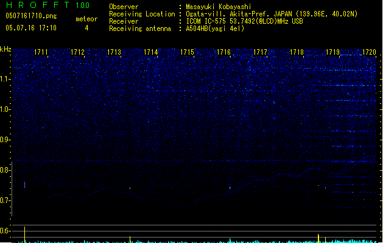Image resolution: width=383 pixels, height=243 pixels.
Task: Click the 0.6 kHz frequency axis label
Action: 5,231
